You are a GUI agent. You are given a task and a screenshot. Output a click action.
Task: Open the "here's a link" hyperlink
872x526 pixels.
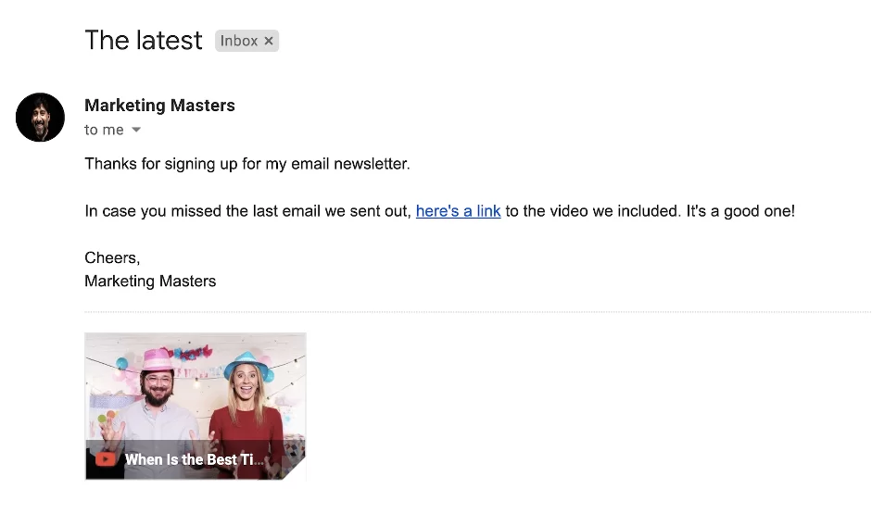click(458, 211)
